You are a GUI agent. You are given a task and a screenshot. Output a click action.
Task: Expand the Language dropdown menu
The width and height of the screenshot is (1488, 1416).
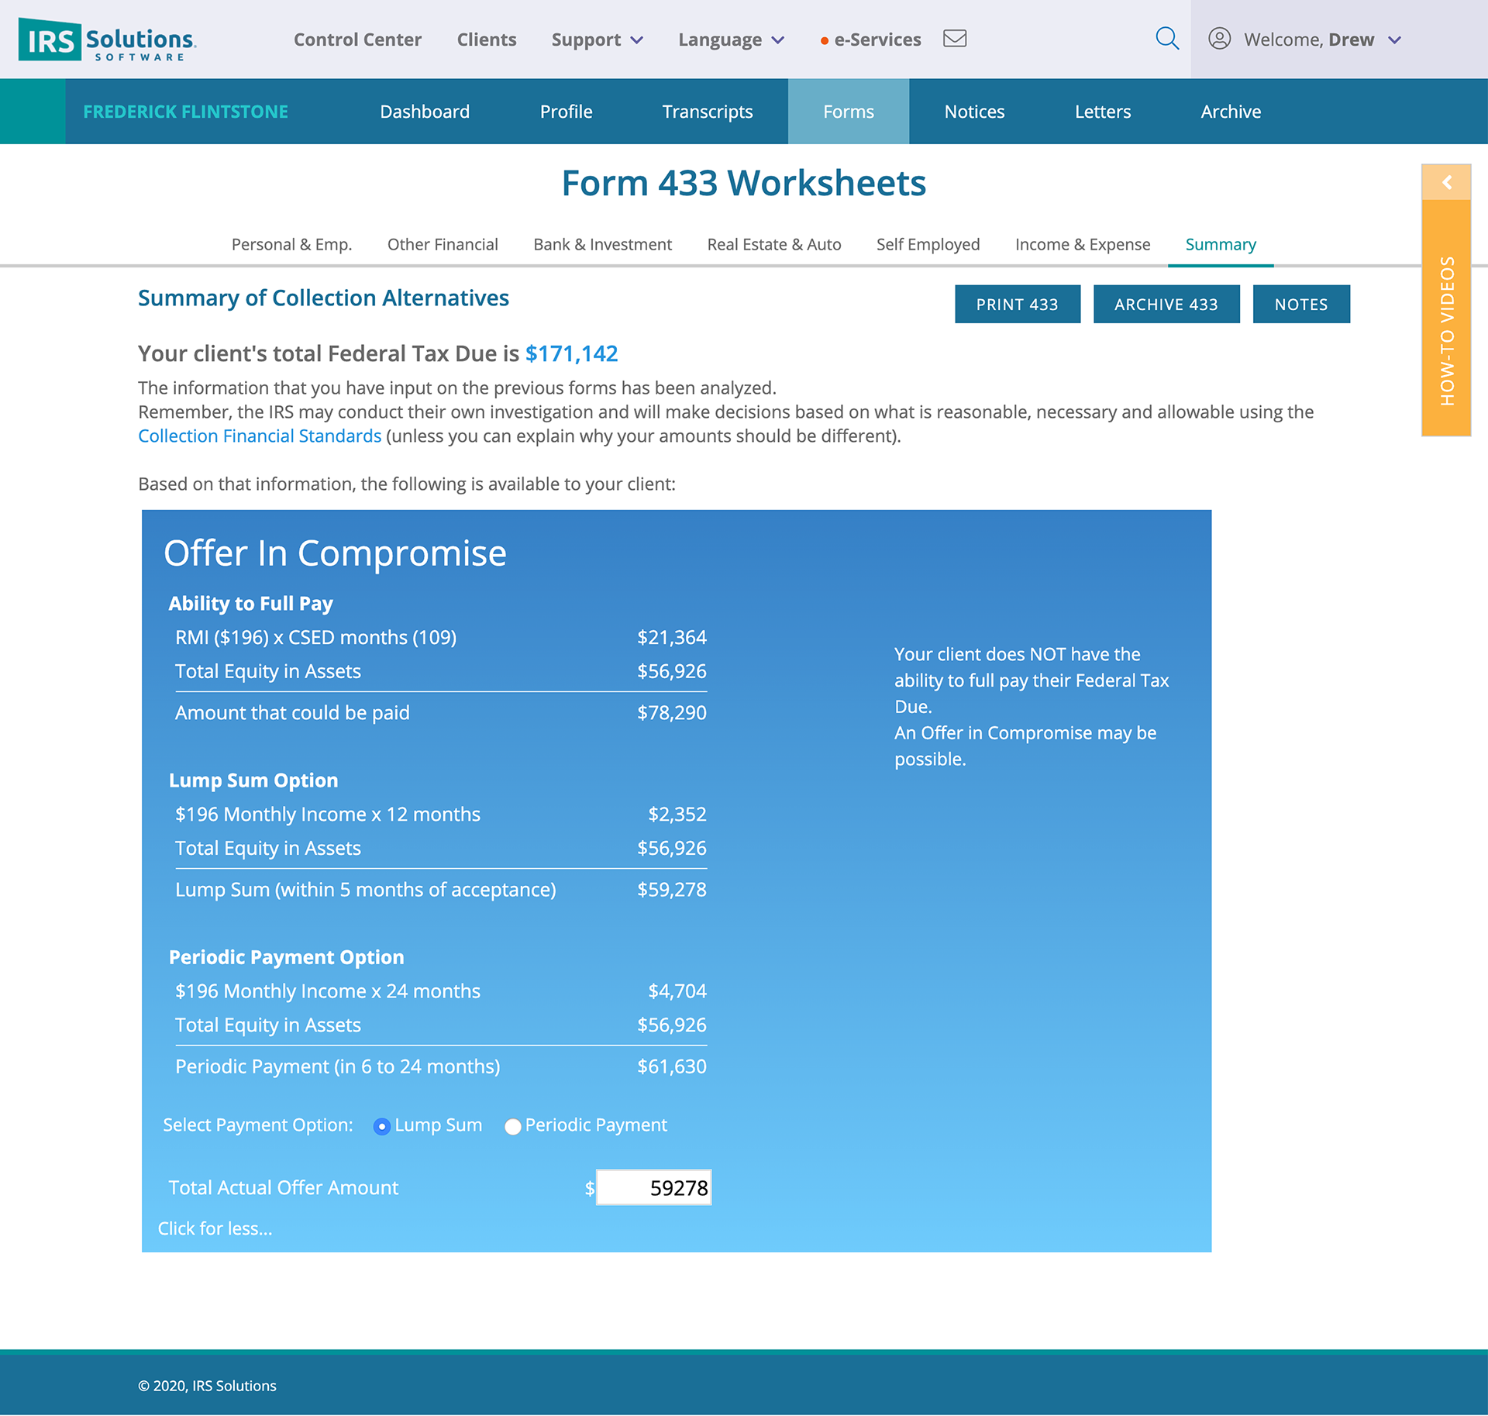point(731,40)
